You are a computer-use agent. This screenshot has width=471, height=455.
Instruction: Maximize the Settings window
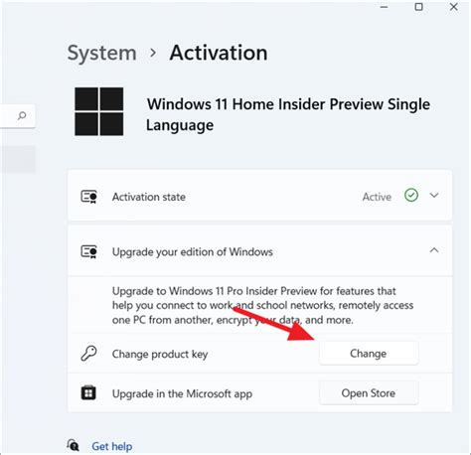tap(418, 7)
